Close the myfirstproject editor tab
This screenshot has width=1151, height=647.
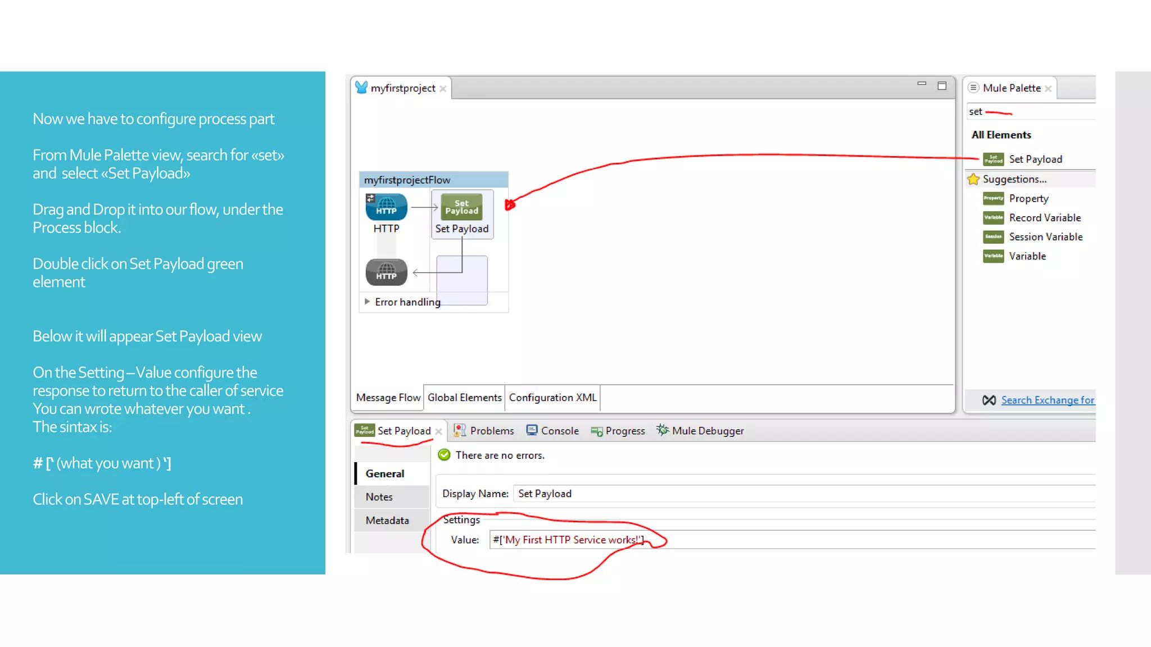coord(443,89)
